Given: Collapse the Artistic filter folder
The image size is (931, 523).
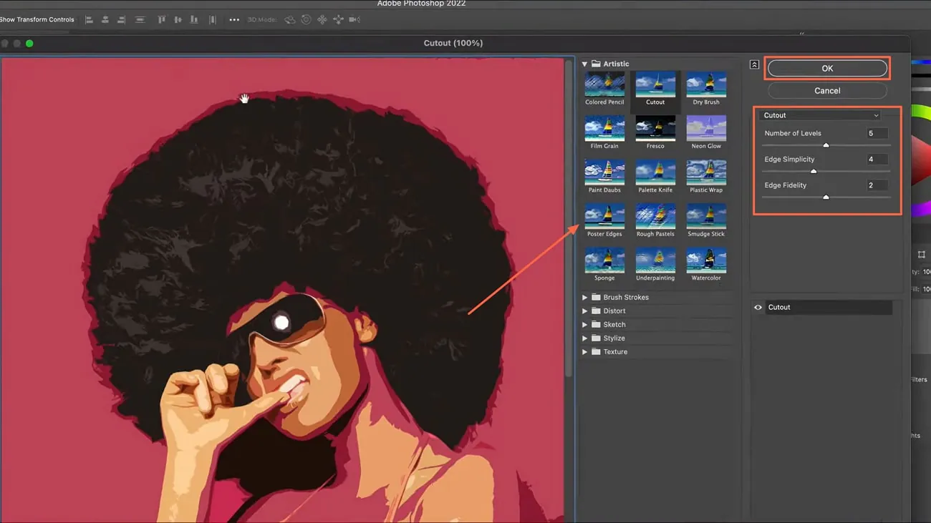Looking at the screenshot, I should pos(584,64).
